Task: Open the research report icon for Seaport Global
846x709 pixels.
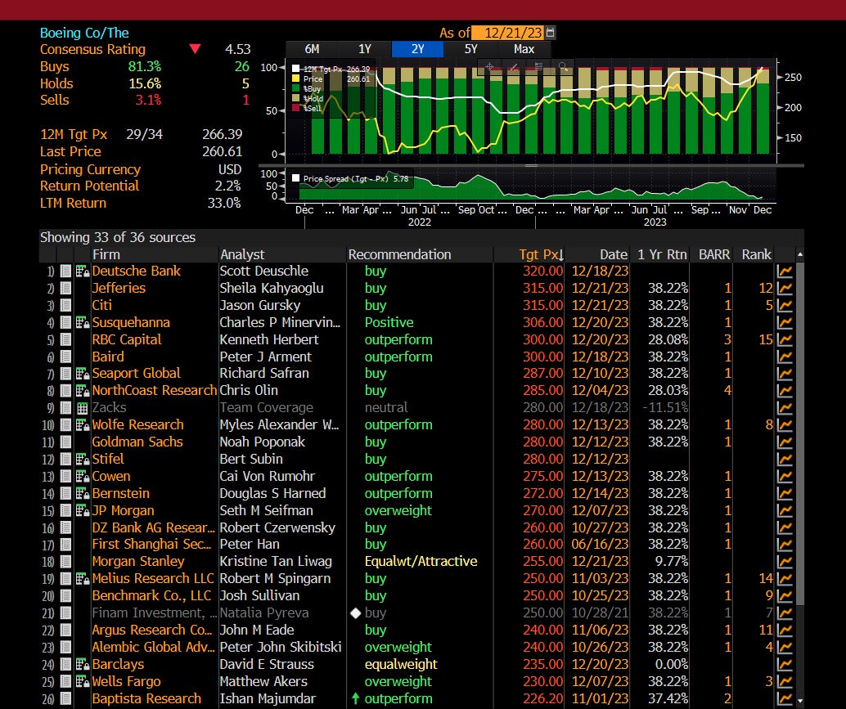Action: pos(83,374)
